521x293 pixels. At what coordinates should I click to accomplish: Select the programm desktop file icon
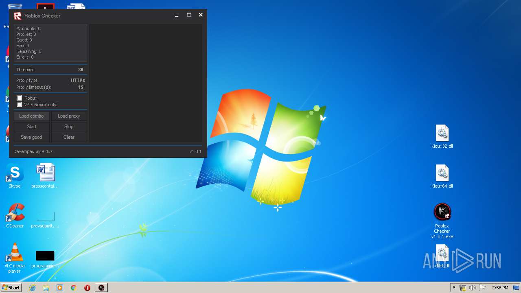click(45, 259)
